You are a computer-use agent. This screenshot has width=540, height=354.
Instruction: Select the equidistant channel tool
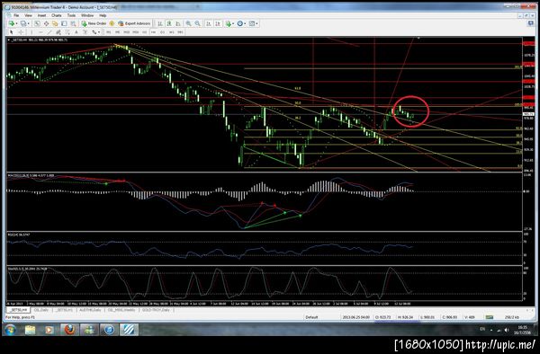[58, 32]
